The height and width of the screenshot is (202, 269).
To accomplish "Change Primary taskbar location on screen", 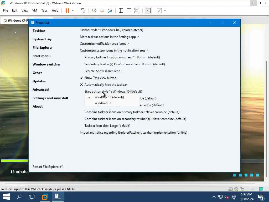I will pyautogui.click(x=122, y=57).
